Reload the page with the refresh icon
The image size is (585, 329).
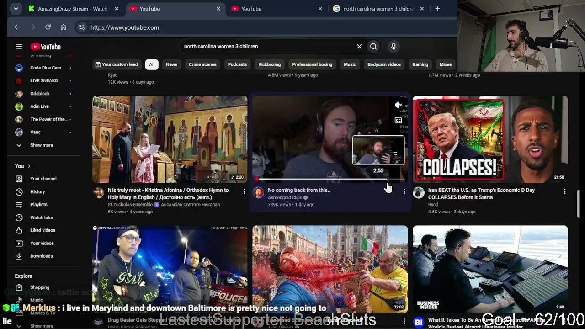pyautogui.click(x=48, y=27)
